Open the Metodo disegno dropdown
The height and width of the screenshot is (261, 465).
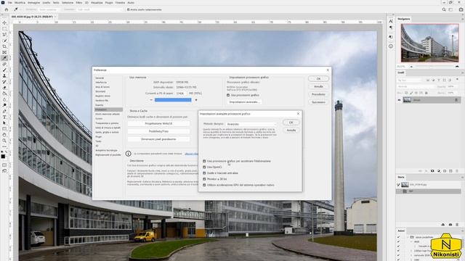pos(251,124)
